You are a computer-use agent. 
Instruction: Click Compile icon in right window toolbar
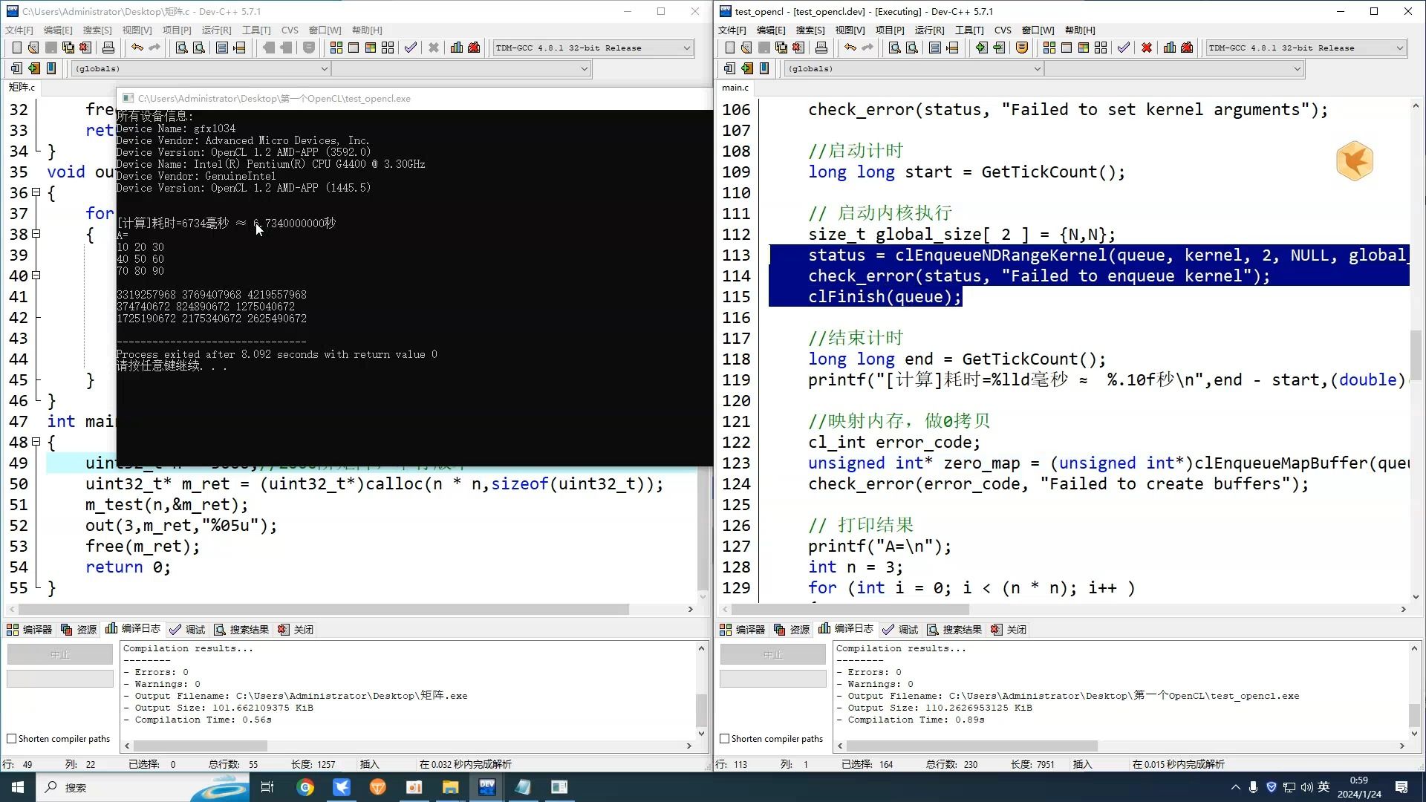click(x=1049, y=48)
